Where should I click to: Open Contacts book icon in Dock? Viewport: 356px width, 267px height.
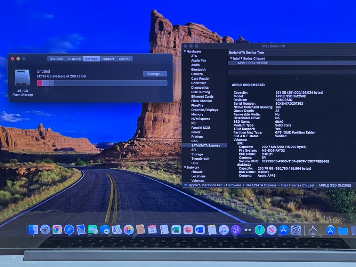(140, 229)
